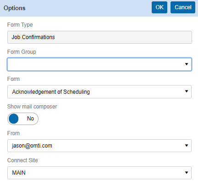Click the From field dropdown arrow
The width and height of the screenshot is (198, 188).
click(187, 146)
